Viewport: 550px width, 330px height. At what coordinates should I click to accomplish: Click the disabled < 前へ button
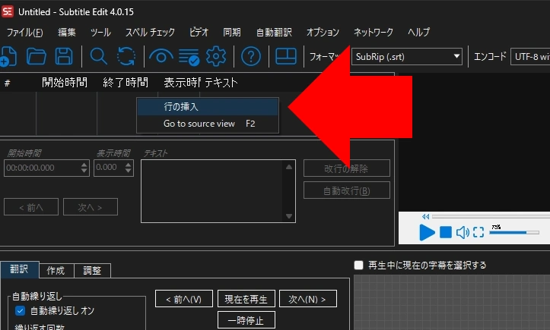coord(31,207)
